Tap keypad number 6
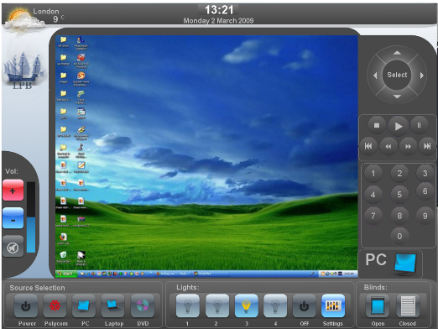The width and height of the screenshot is (438, 329). [425, 191]
